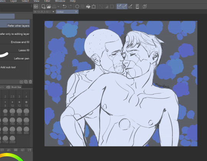Screen dimensions: 207x161
Task: Open the outlined-rectangle color panel tab icon
Action: click(x=23, y=150)
